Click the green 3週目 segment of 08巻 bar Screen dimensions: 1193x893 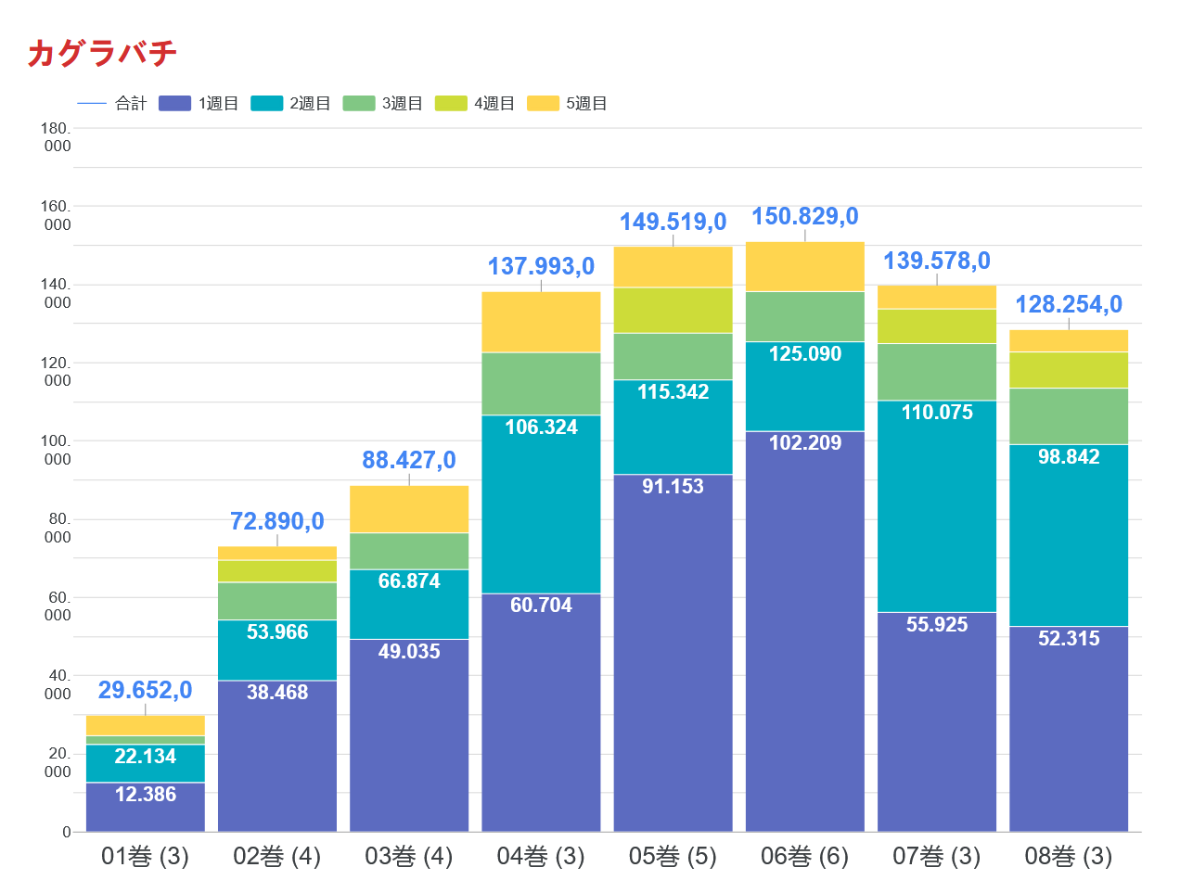point(1069,416)
